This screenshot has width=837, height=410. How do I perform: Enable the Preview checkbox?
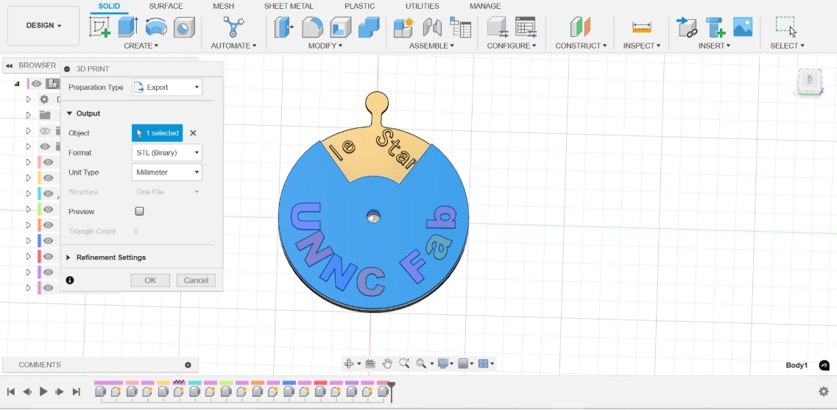pos(139,211)
